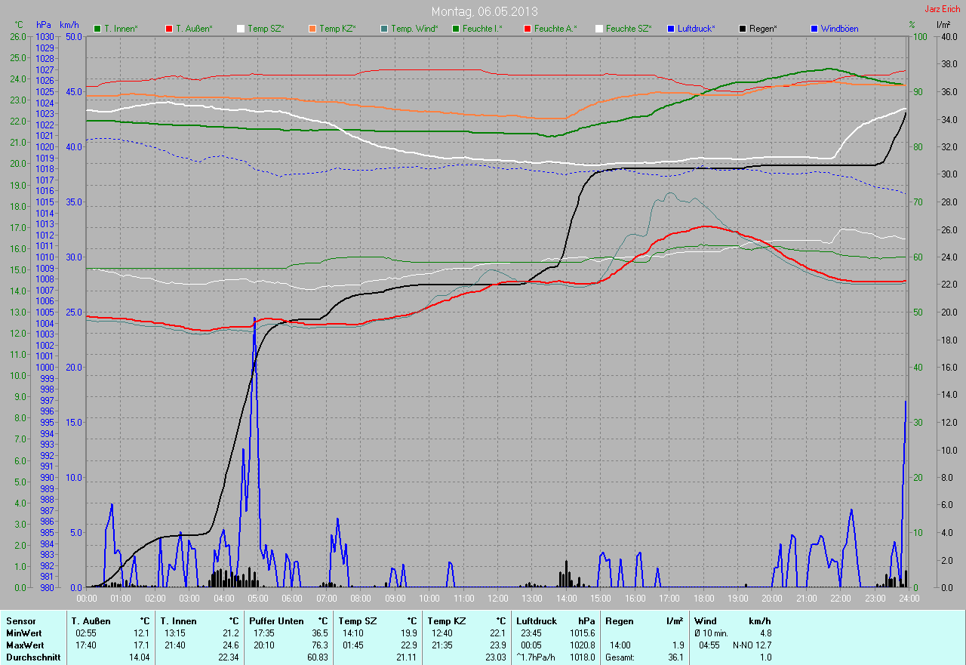Select the 'T. Innen*' legend label

(x=121, y=29)
